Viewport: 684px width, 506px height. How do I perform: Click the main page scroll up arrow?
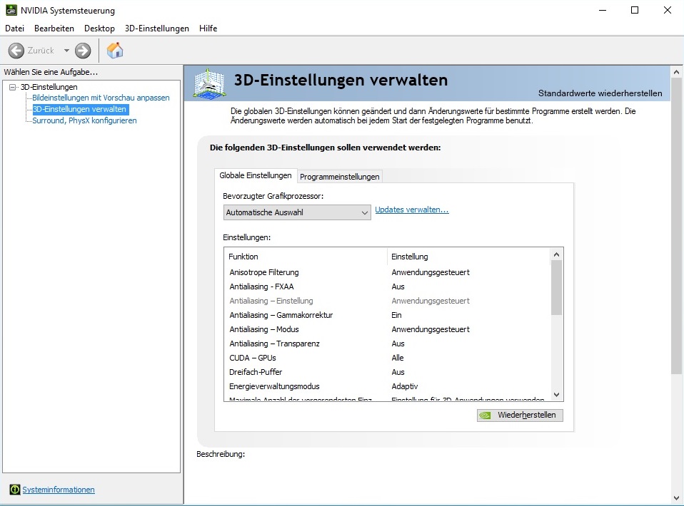pyautogui.click(x=676, y=72)
